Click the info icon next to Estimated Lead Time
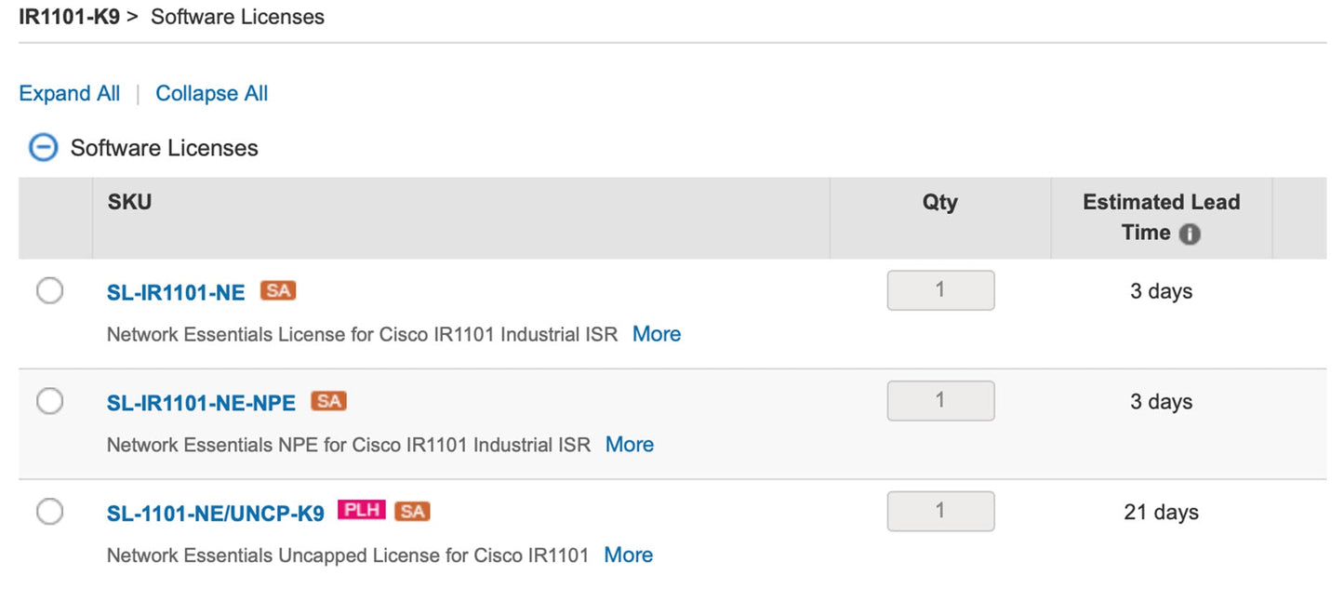The width and height of the screenshot is (1344, 602). [1190, 234]
